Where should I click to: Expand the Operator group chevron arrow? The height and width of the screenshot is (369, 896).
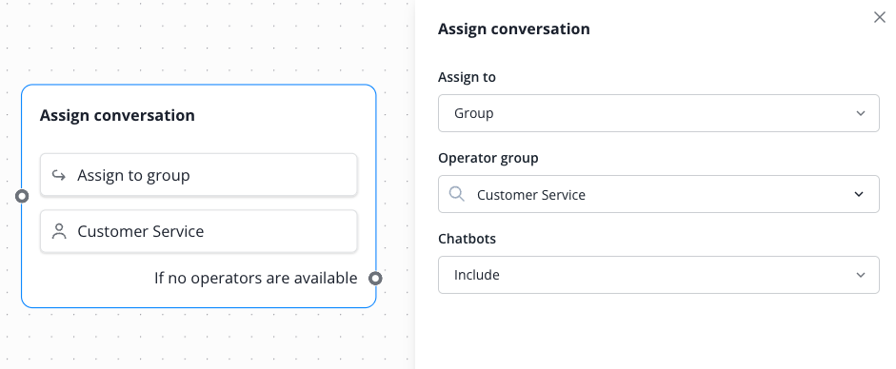click(859, 194)
